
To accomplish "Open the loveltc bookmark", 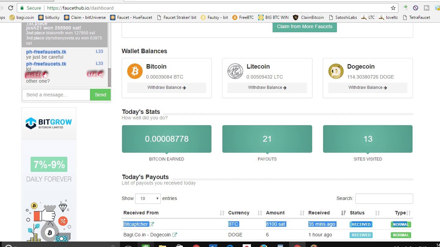I will tap(388, 17).
